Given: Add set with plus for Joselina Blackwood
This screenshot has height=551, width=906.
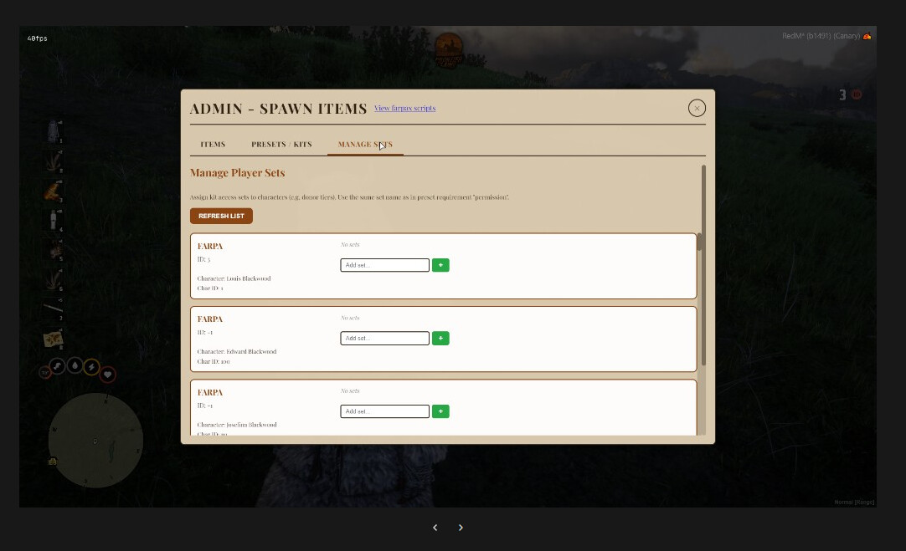Looking at the screenshot, I should coord(440,411).
